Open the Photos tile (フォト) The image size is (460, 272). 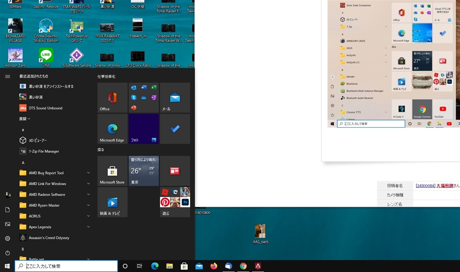[144, 129]
